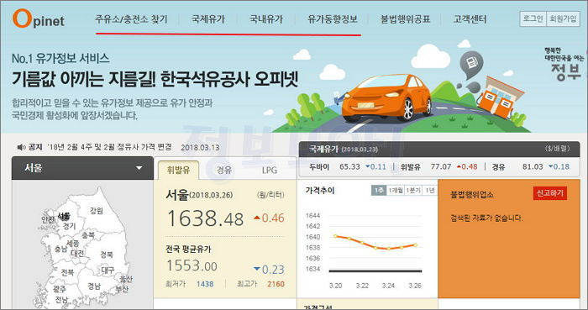The width and height of the screenshot is (588, 310).
Task: Open 국제유가 menu
Action: [207, 19]
